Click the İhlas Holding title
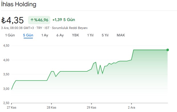 click(19, 4)
